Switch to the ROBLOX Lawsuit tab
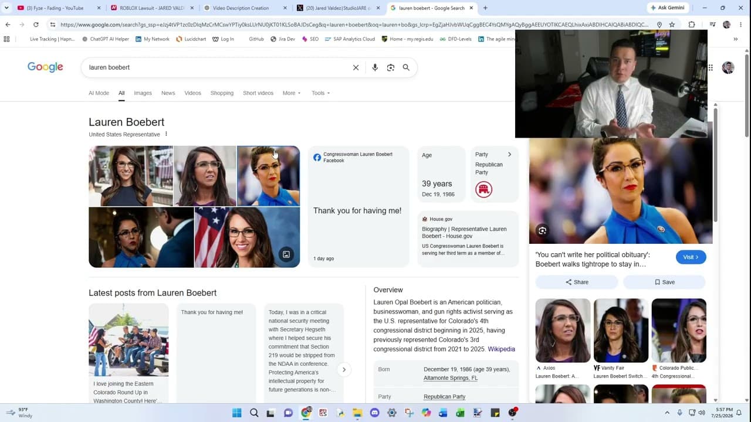This screenshot has width=751, height=422. tap(151, 8)
